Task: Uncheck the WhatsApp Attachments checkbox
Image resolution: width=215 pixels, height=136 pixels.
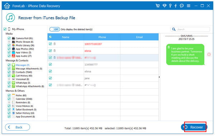Action: coord(9,86)
